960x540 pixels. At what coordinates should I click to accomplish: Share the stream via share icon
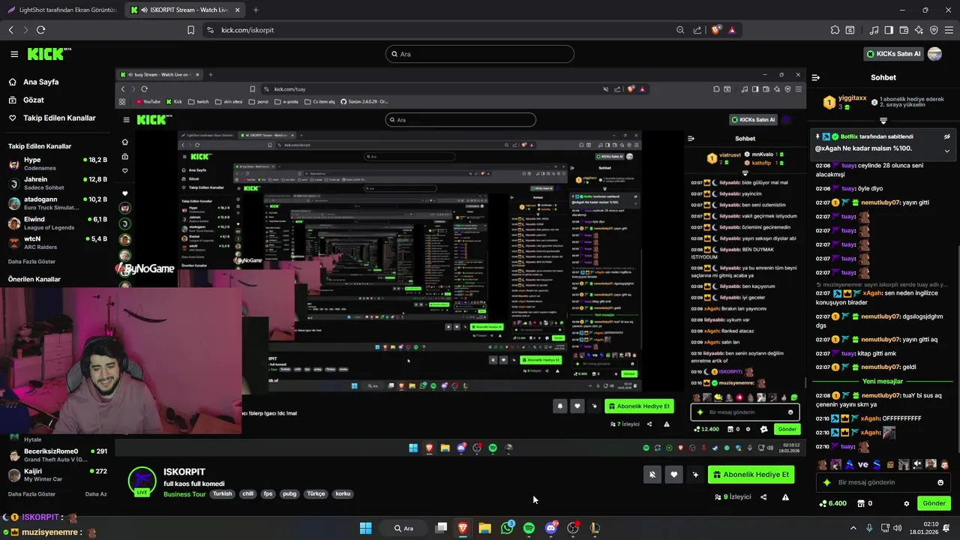[x=763, y=496]
